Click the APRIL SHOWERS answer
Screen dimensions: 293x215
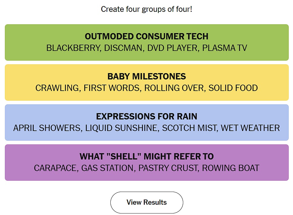click(x=47, y=128)
